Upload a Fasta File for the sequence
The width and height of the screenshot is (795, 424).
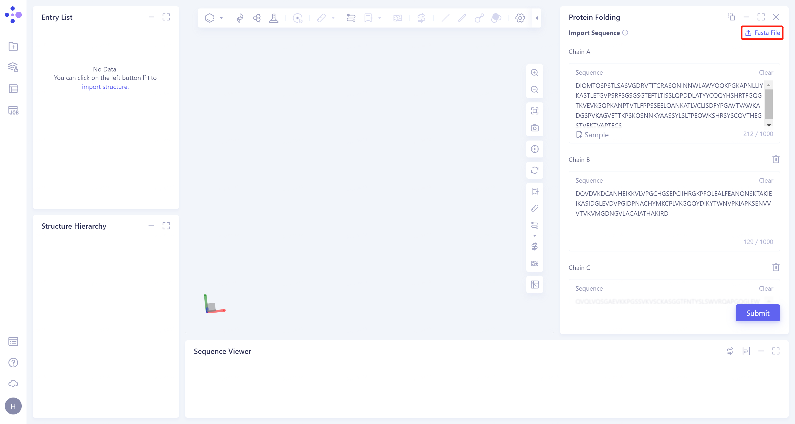pyautogui.click(x=762, y=33)
